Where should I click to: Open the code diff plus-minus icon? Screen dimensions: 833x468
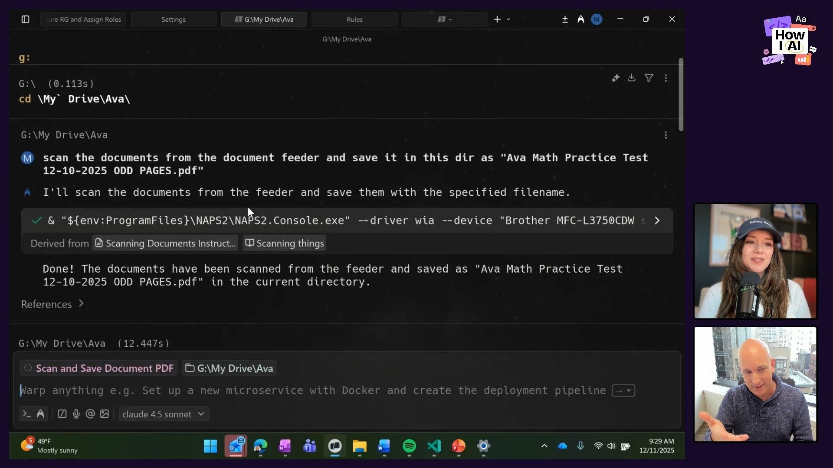click(565, 19)
